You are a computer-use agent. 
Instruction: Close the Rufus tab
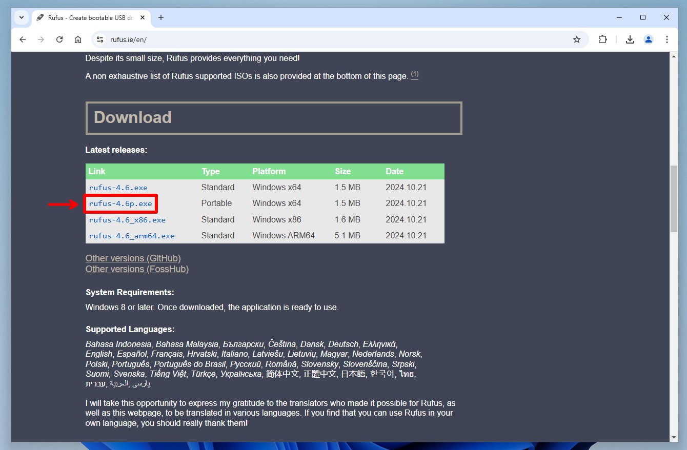[143, 17]
